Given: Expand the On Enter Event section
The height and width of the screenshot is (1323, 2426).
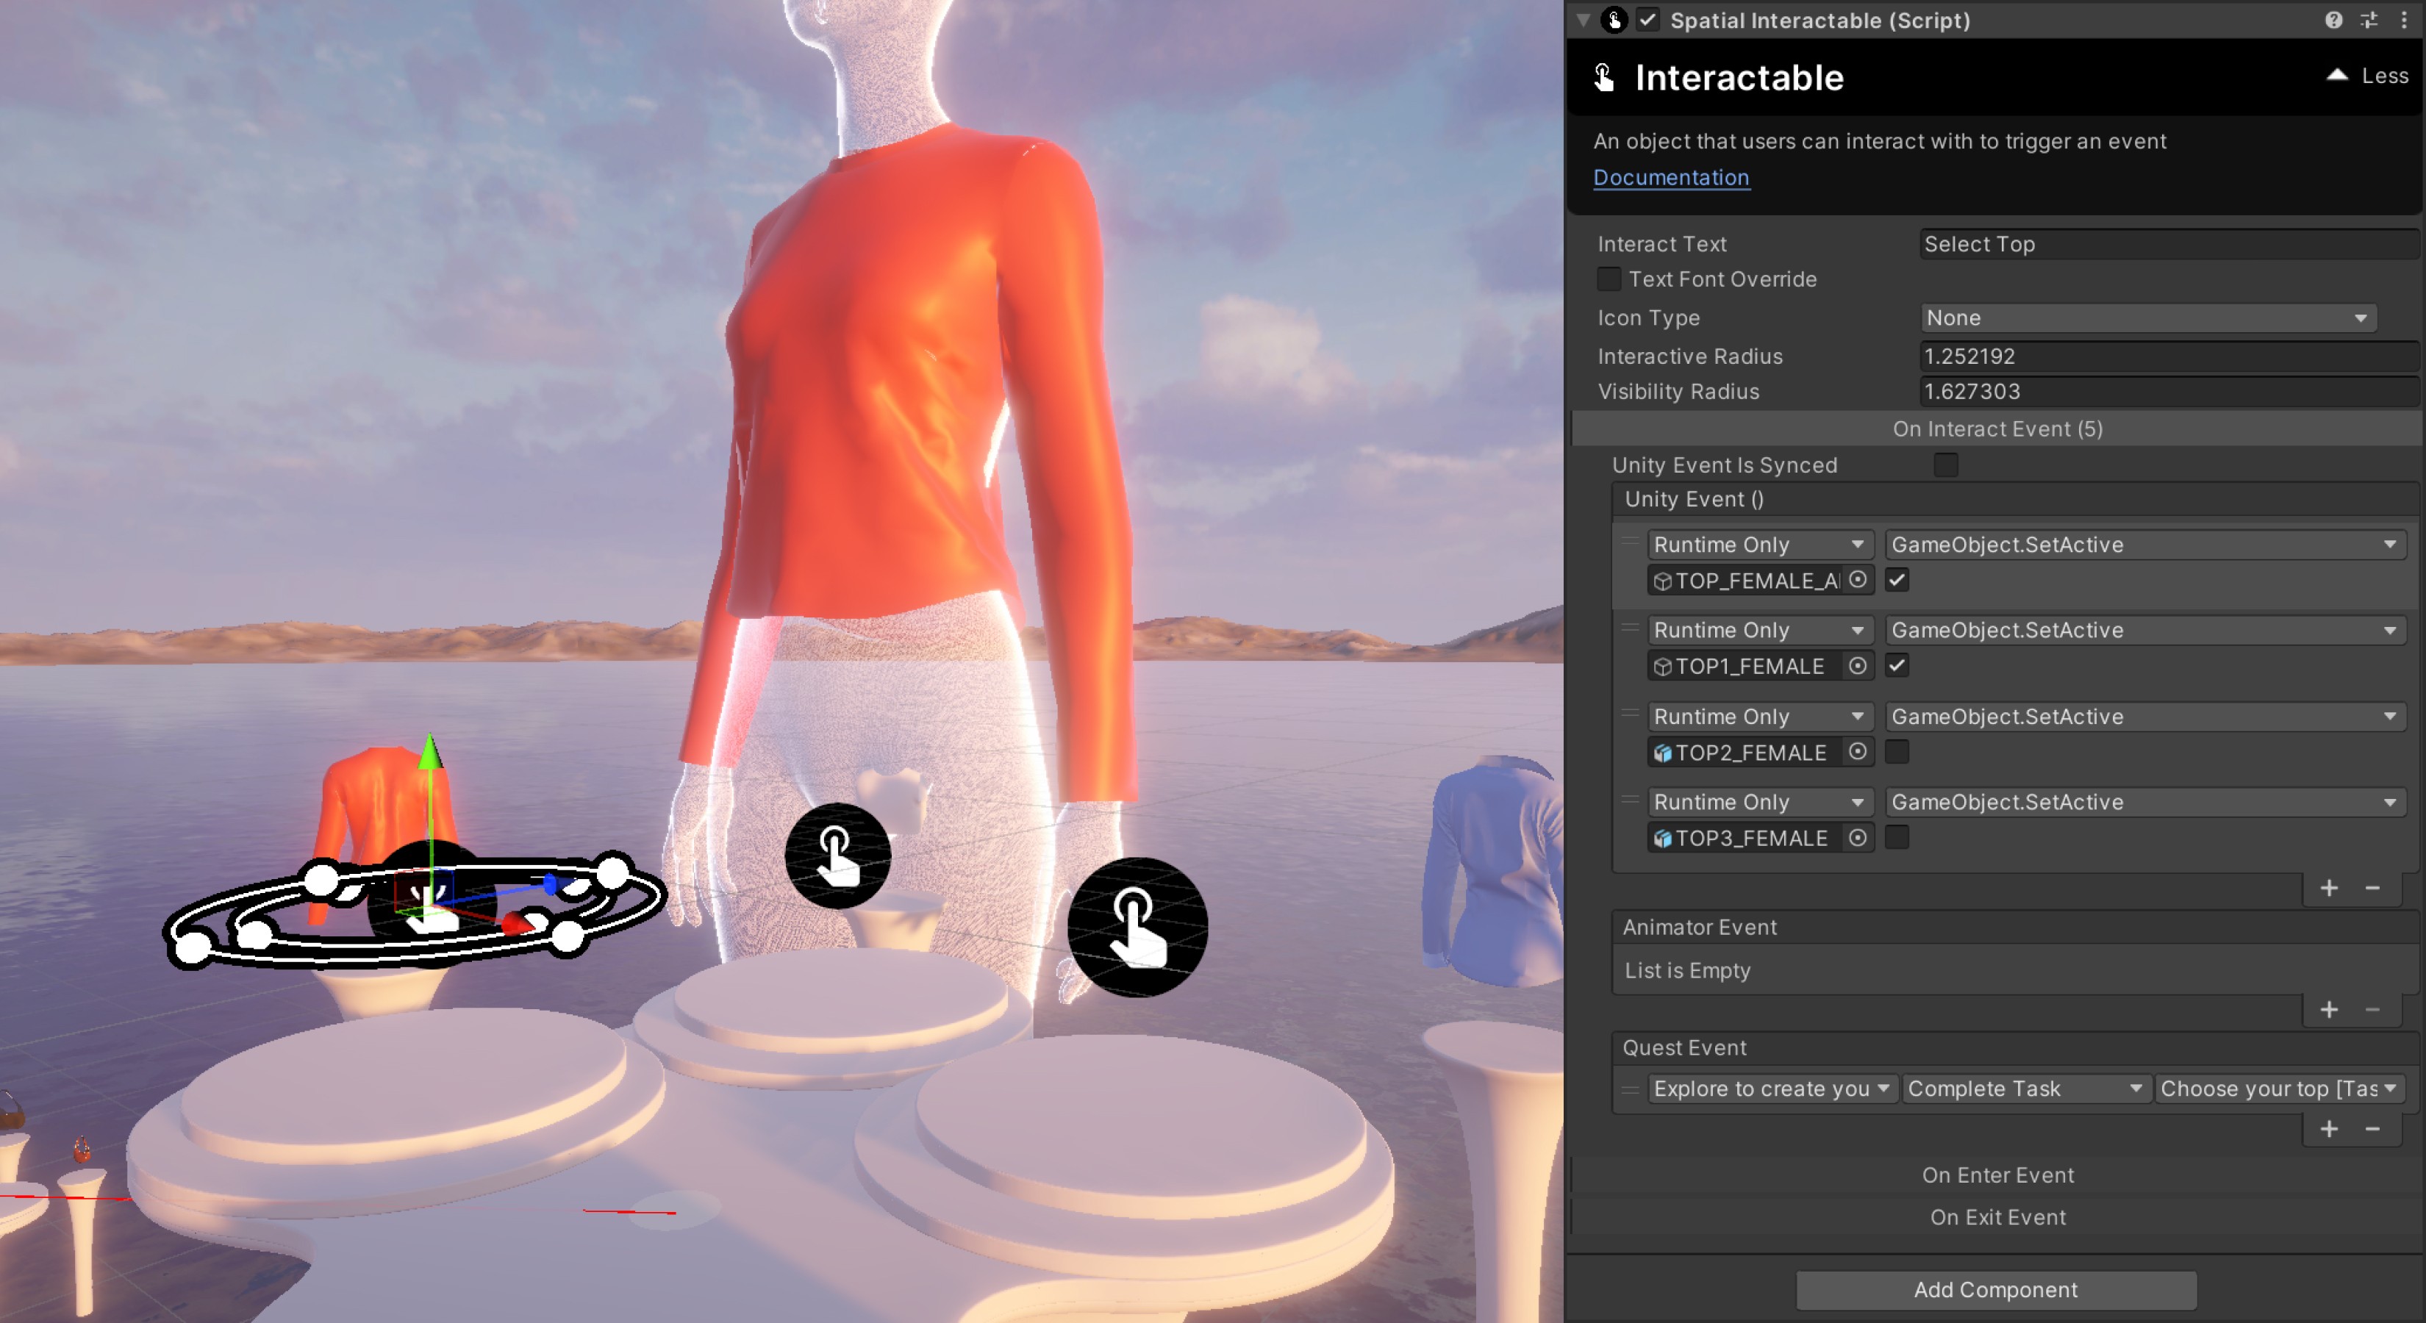Looking at the screenshot, I should 1997,1175.
